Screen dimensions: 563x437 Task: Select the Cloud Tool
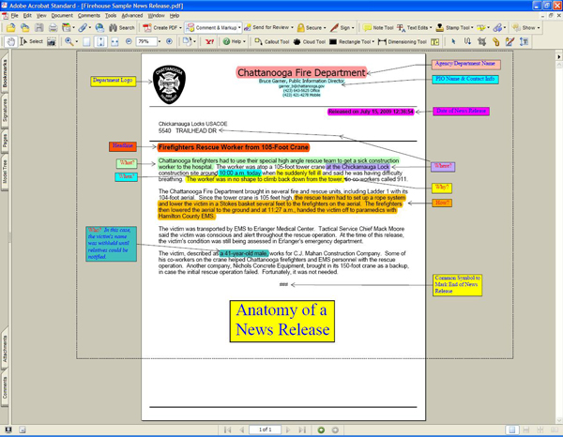(309, 41)
